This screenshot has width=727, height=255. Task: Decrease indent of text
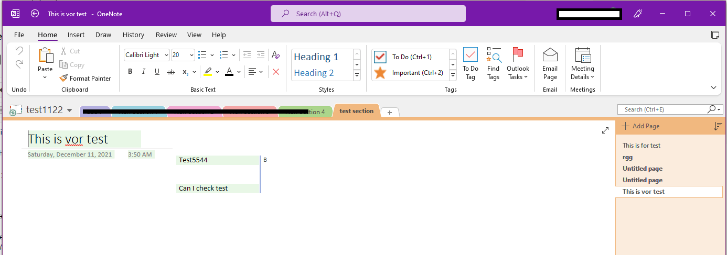[247, 54]
